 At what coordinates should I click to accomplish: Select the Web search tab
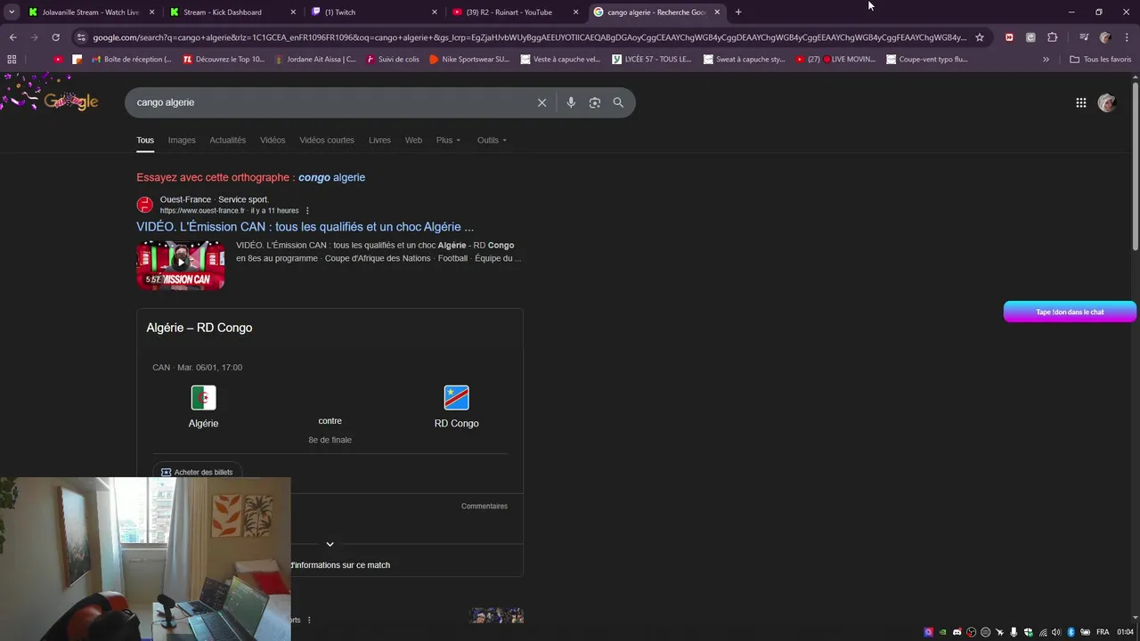(x=413, y=140)
